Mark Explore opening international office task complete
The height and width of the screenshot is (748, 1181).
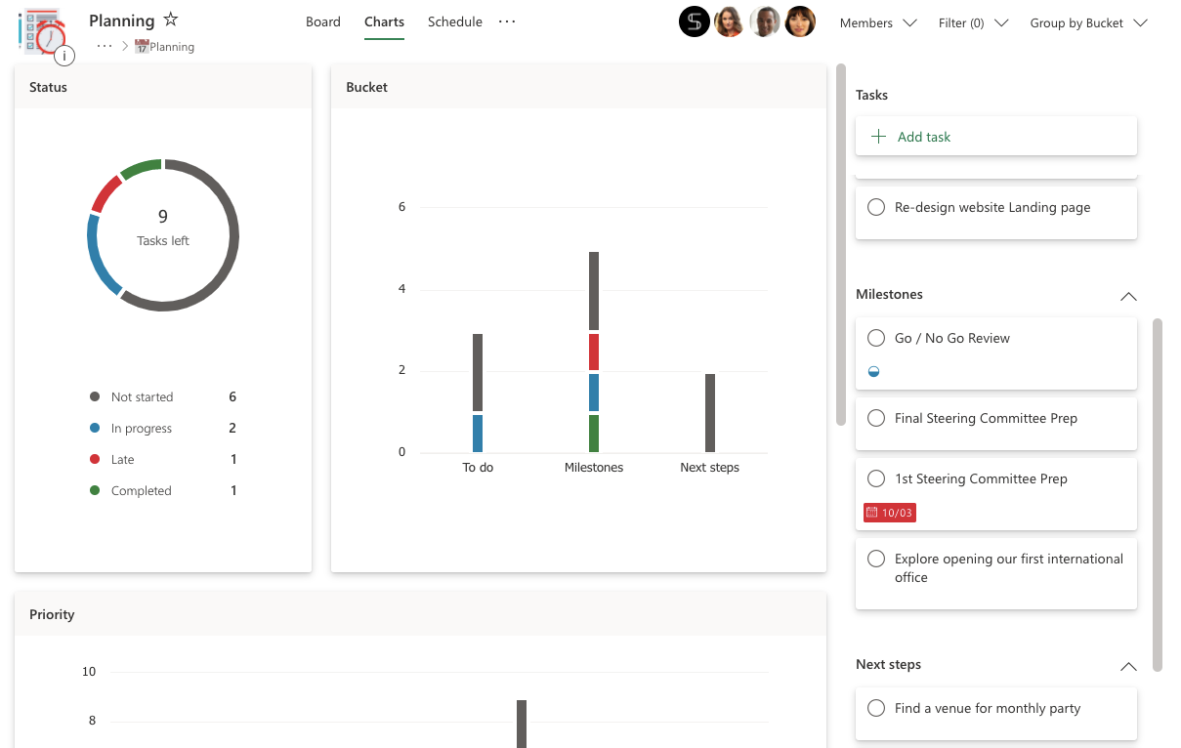pos(876,559)
